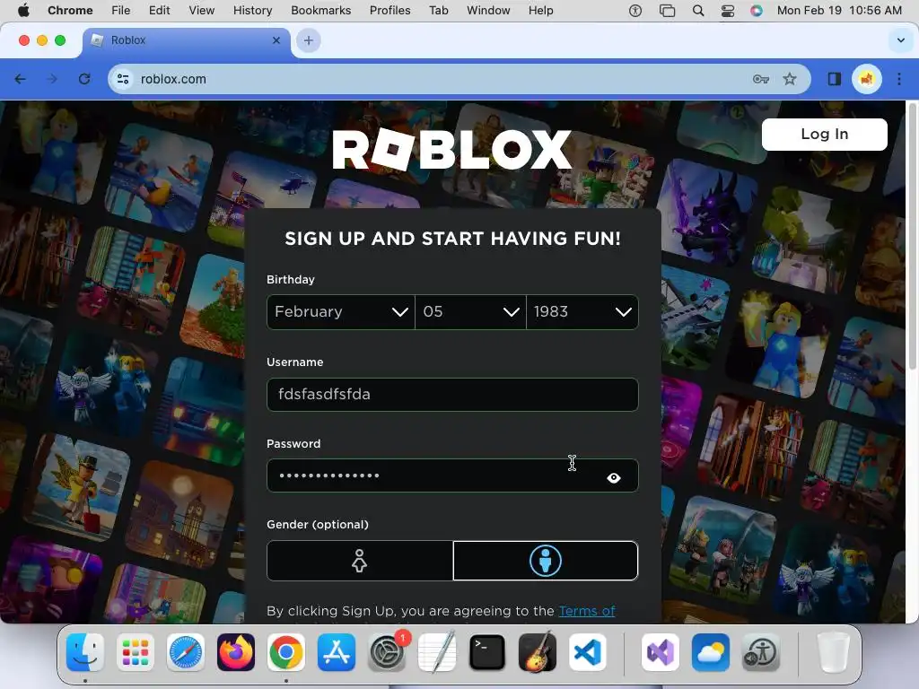919x689 pixels.
Task: Click the date and time in menu bar
Action: 839,10
